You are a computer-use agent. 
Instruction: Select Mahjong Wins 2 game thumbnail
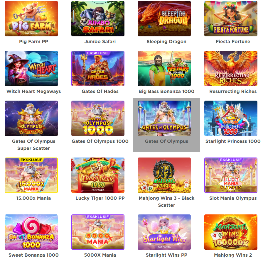[231, 232]
